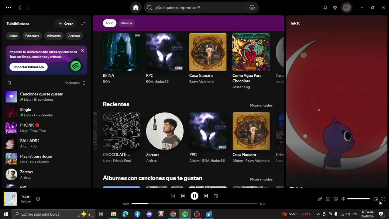The image size is (389, 219).
Task: Open Discord from the taskbar
Action: click(149, 214)
